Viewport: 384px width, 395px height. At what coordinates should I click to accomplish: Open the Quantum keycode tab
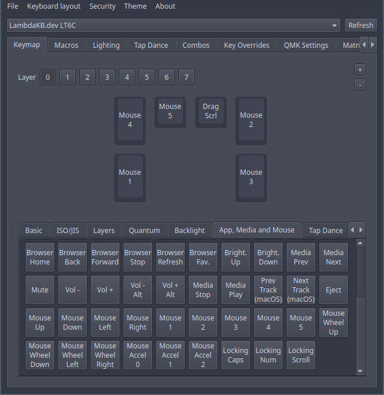[x=145, y=231]
